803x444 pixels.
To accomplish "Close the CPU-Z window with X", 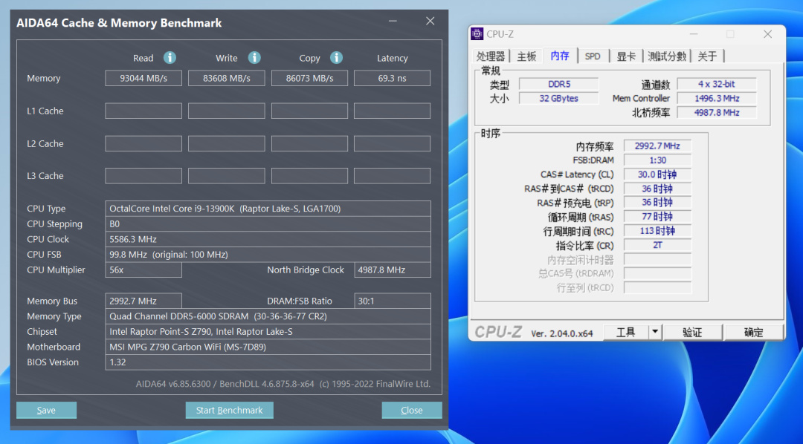I will 767,34.
